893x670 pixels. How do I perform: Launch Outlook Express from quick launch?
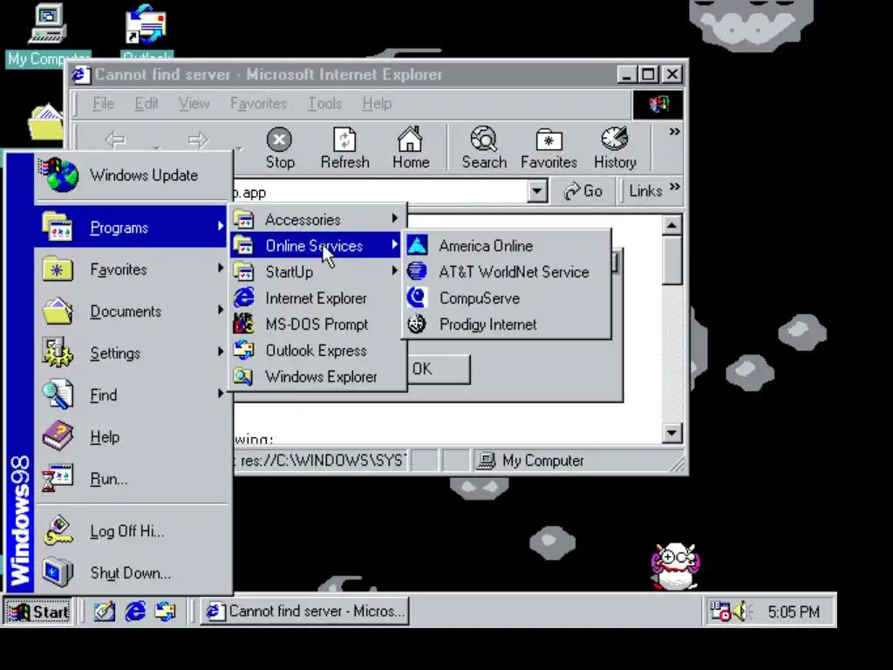165,612
